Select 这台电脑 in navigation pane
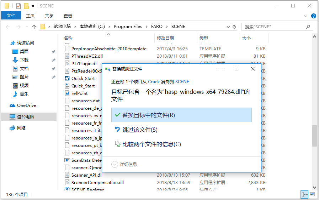 (29, 116)
